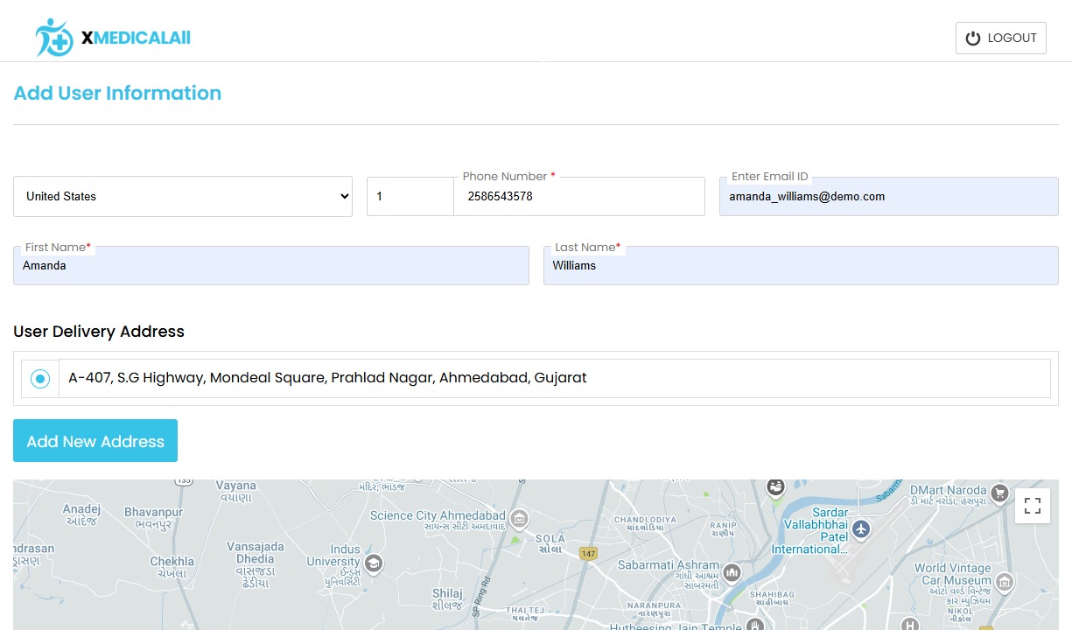Viewport: 1072px width, 630px height.
Task: Click the hospital H marker on map
Action: 911,624
